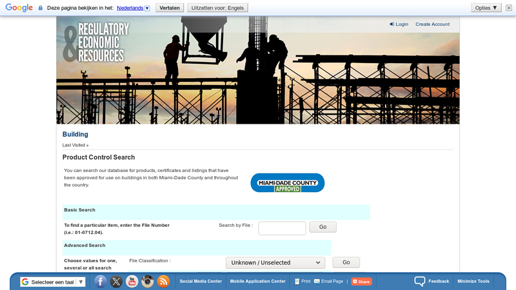Click the Google logo in translate bar
516x290 pixels.
click(19, 8)
